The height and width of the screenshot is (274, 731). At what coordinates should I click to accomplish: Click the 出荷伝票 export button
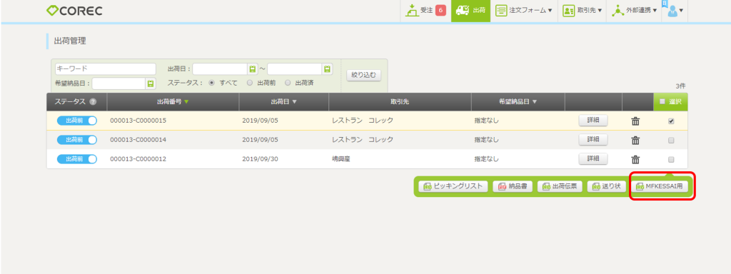coord(560,186)
